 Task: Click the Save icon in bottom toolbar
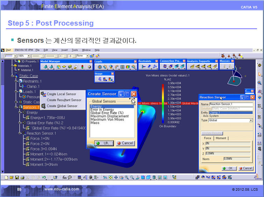[x=17, y=178]
